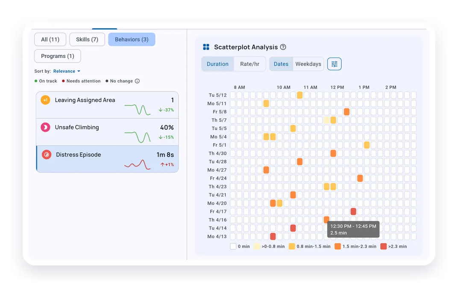The image size is (458, 288).
Task: Click the '10 AM' column header
Action: click(283, 87)
